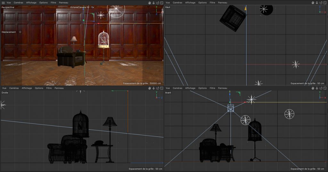
Task: Select the rotated armchair wireframe in Haut view
Action: click(x=233, y=19)
